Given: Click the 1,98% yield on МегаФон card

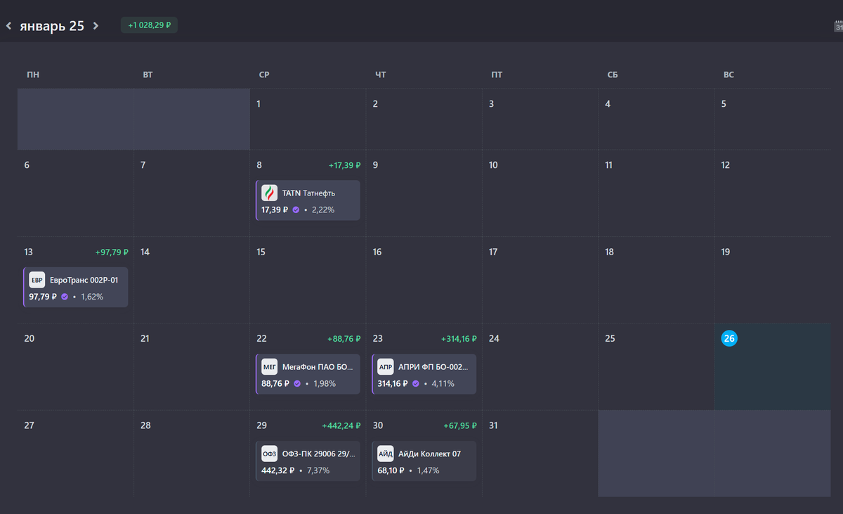Looking at the screenshot, I should [325, 383].
